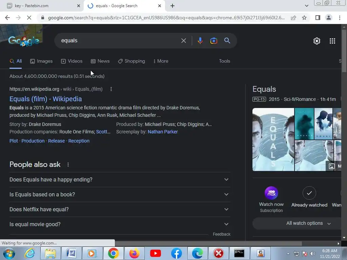Image resolution: width=347 pixels, height=260 pixels.
Task: Click the Google doodle logo
Action: pos(24,41)
